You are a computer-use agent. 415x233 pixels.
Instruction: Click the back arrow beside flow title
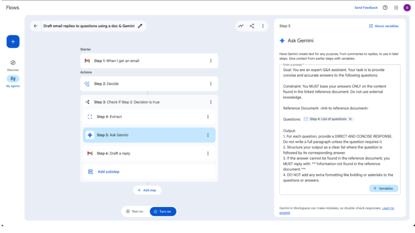tap(35, 26)
